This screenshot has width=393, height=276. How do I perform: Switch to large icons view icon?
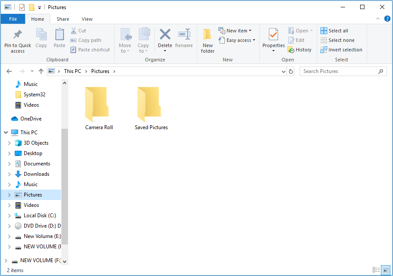[386, 270]
